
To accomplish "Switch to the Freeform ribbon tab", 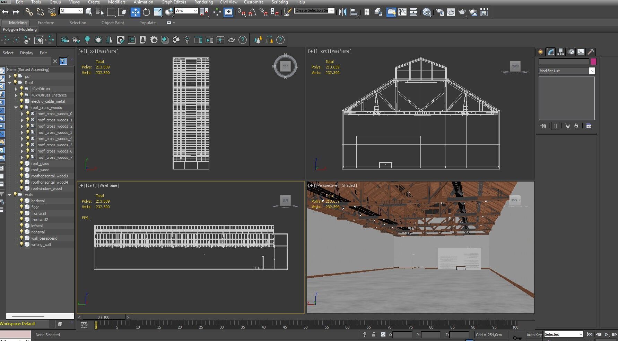I will tap(46, 23).
